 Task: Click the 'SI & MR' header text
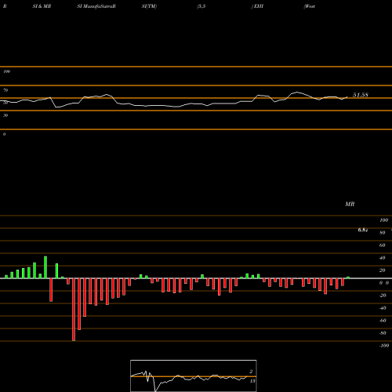coord(42,6)
